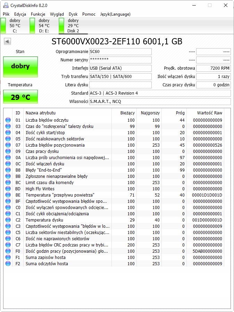
Task: Select 'High Fly Writes' attribute name
Action: 40,189
